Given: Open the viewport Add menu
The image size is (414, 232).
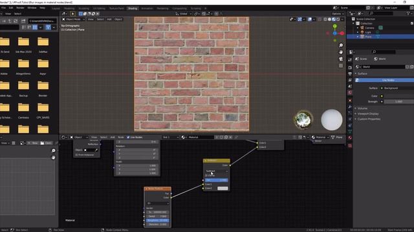Looking at the screenshot, I should pyautogui.click(x=109, y=19).
